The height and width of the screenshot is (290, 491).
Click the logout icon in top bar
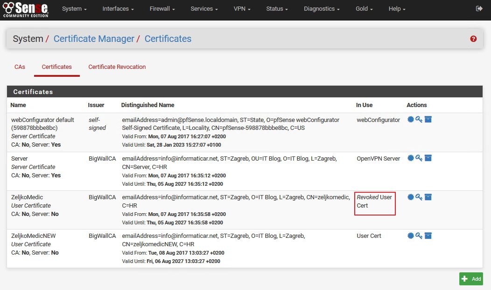tap(479, 9)
